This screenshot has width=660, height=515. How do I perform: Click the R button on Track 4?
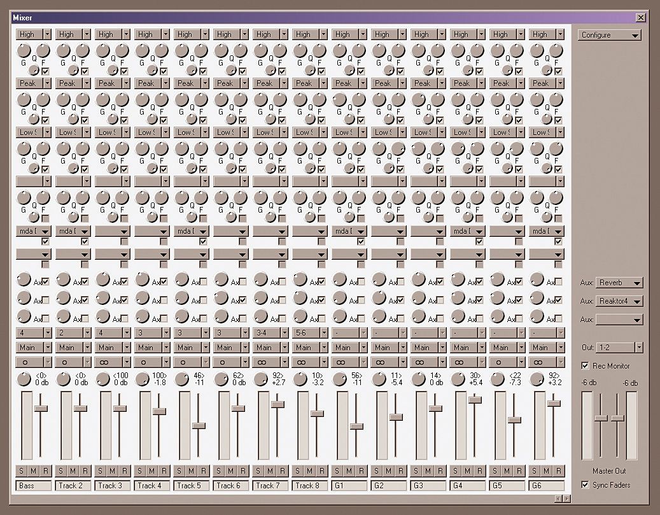(164, 471)
